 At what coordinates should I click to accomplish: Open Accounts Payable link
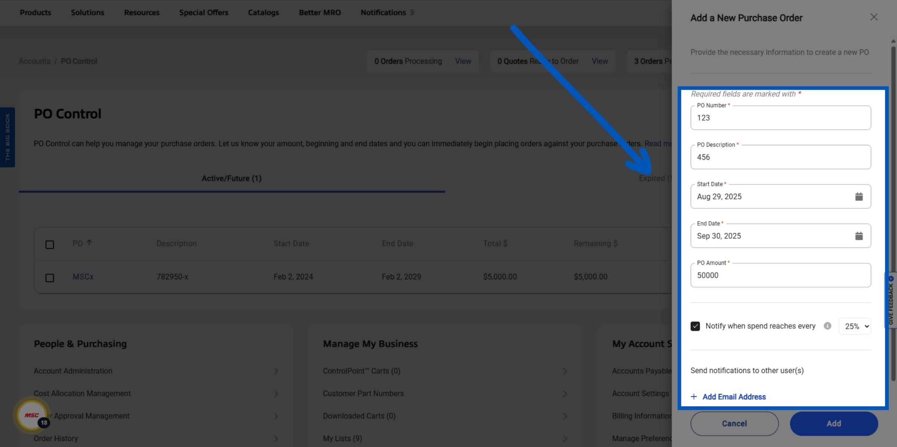click(642, 371)
